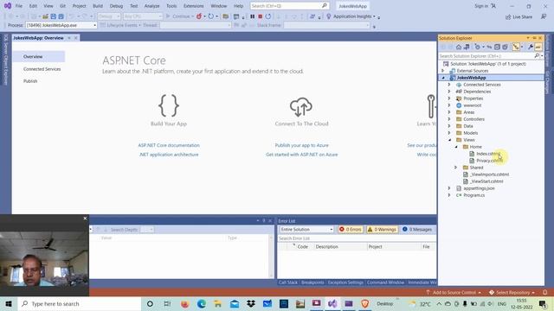Click the Show All Files icon
The height and width of the screenshot is (311, 554).
(505, 47)
